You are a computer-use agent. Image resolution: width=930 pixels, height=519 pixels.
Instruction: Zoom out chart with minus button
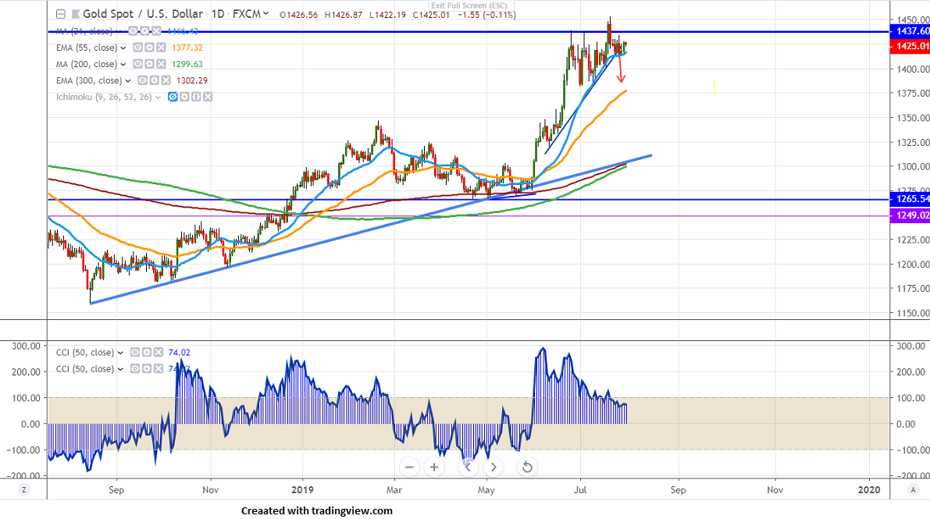click(409, 467)
